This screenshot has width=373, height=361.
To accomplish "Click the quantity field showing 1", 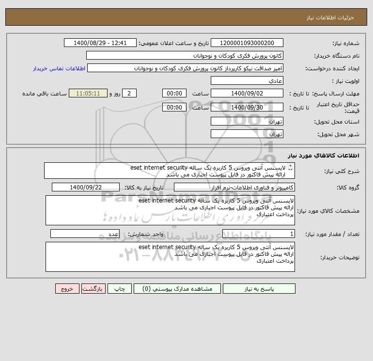I will pyautogui.click(x=259, y=234).
